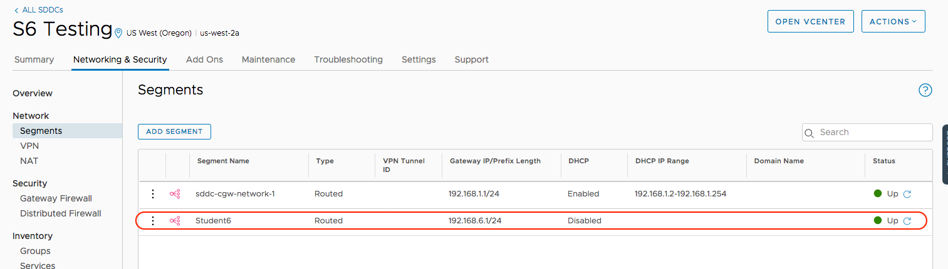Open the Student6 row three-dot menu
The height and width of the screenshot is (269, 948).
[153, 221]
